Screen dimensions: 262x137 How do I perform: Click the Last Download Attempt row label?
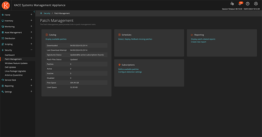point(57,50)
